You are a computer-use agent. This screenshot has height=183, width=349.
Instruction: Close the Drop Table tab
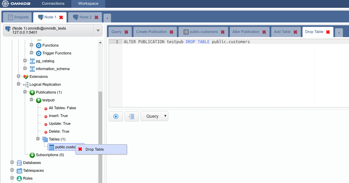(x=328, y=32)
